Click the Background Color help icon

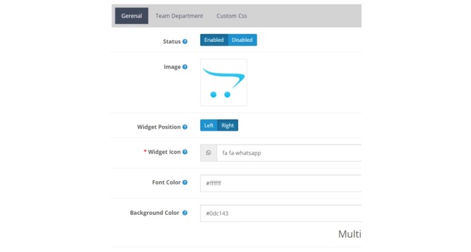click(x=185, y=213)
